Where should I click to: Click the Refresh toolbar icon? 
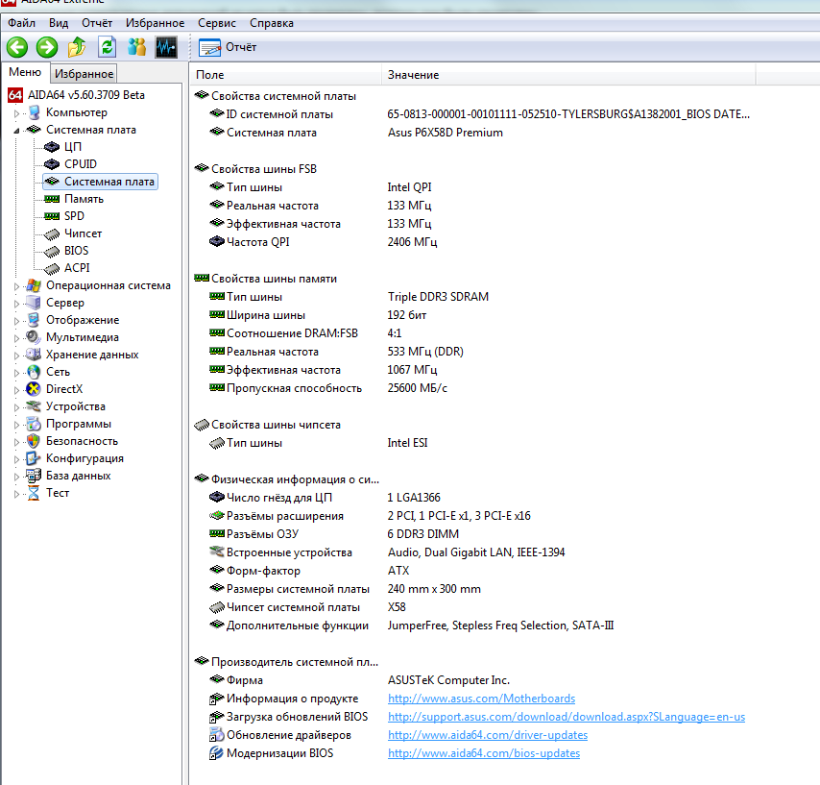(x=107, y=48)
